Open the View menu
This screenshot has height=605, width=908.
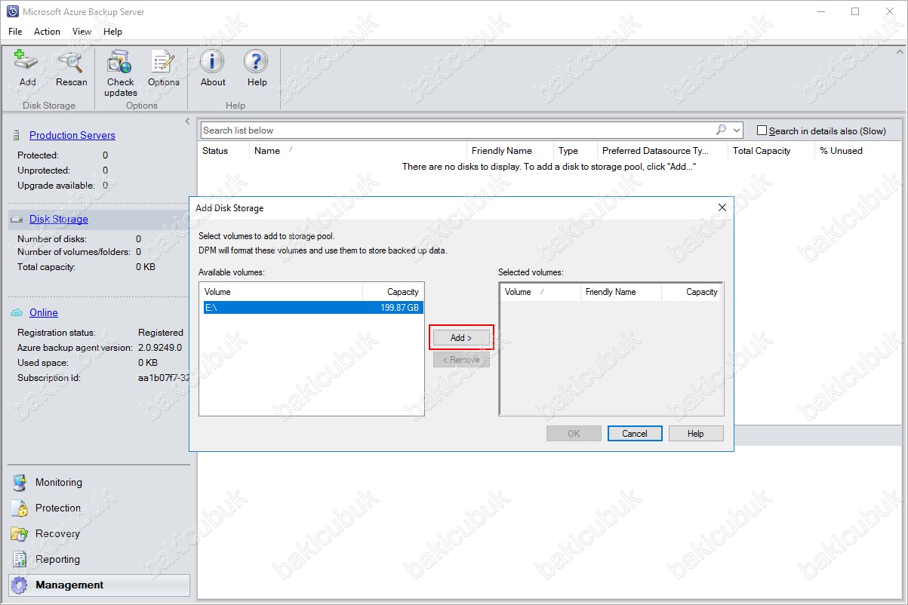click(82, 32)
